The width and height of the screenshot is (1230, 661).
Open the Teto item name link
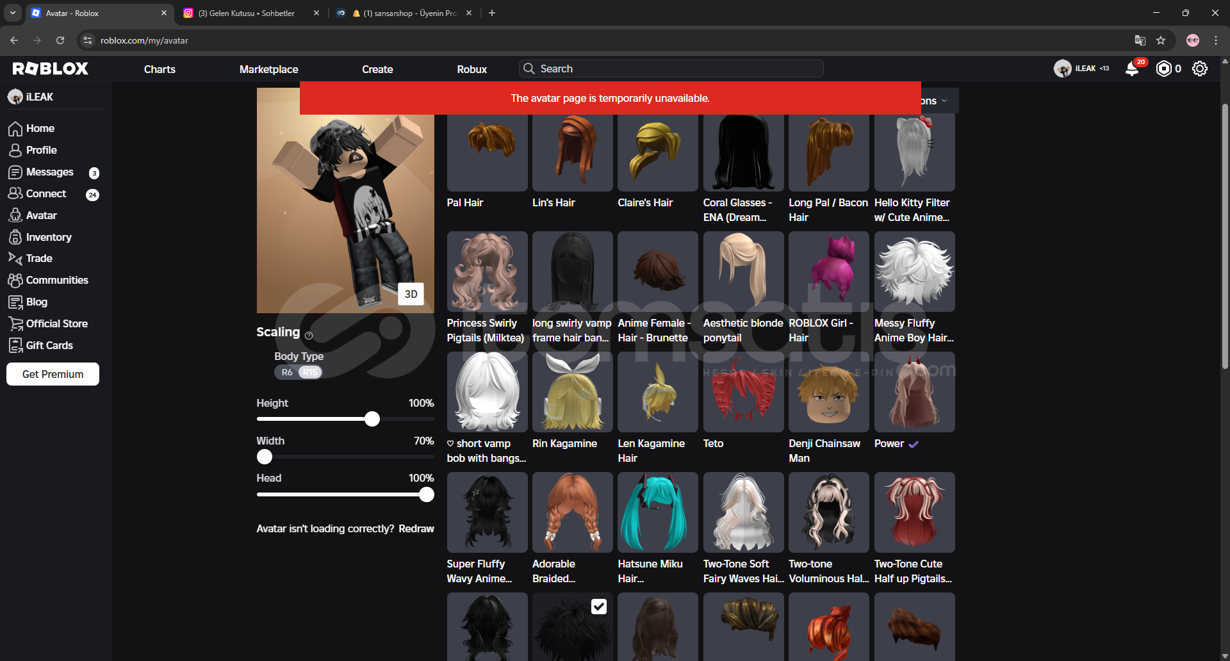[x=713, y=443]
